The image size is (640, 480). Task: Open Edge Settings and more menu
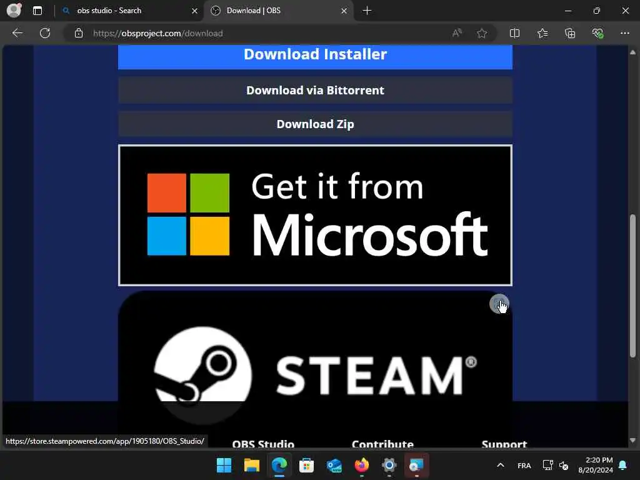(x=625, y=33)
